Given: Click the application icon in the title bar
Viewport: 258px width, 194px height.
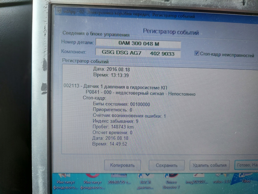Looking at the screenshot, I should [x=59, y=11].
